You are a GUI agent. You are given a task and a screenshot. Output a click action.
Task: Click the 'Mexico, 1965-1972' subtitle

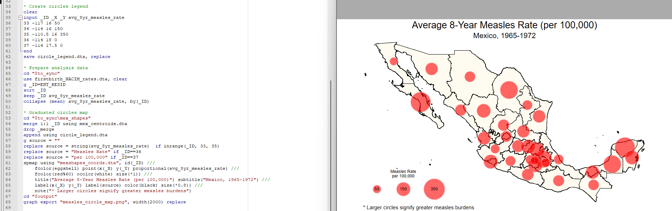[x=504, y=36]
